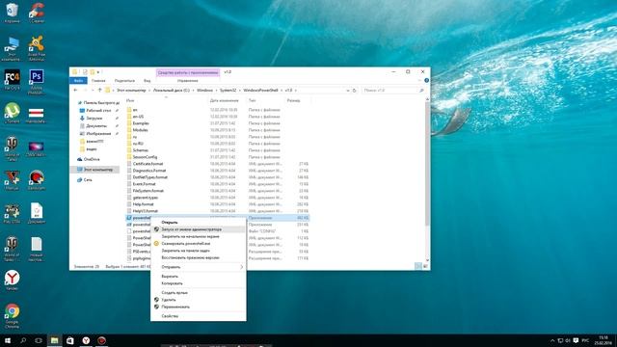Select the uTorrent desktop shortcut
The width and height of the screenshot is (617, 347).
(12, 114)
